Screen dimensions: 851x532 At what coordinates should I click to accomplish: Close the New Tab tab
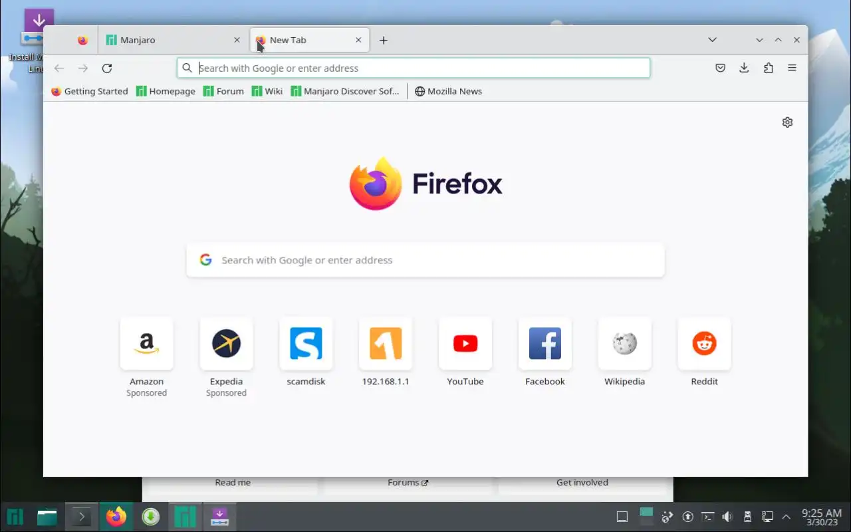tap(358, 40)
